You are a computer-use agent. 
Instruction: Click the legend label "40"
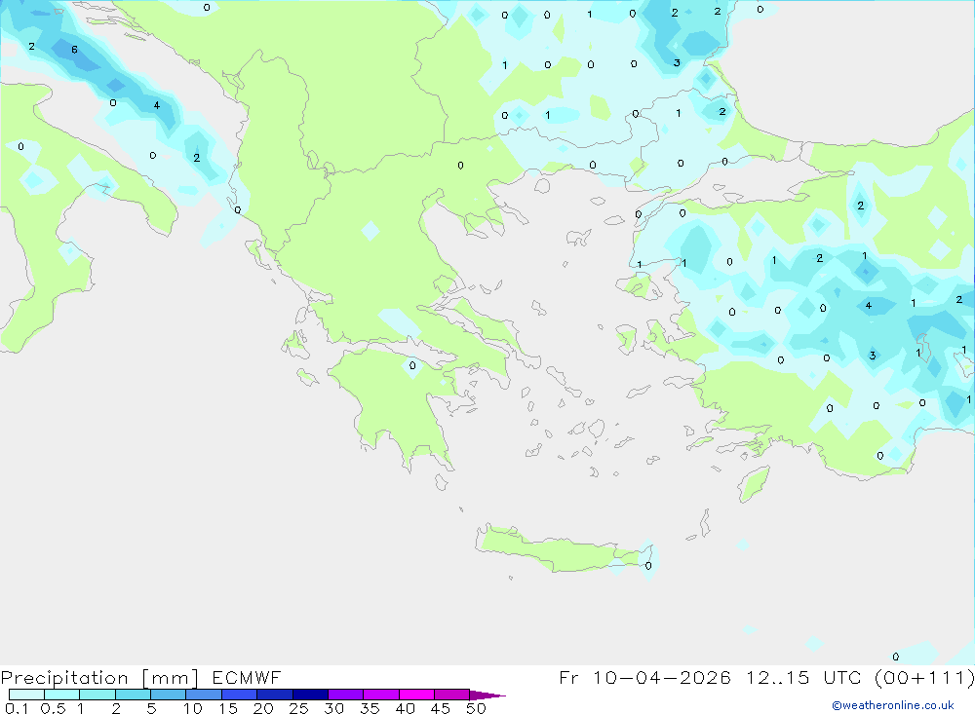click(x=406, y=708)
